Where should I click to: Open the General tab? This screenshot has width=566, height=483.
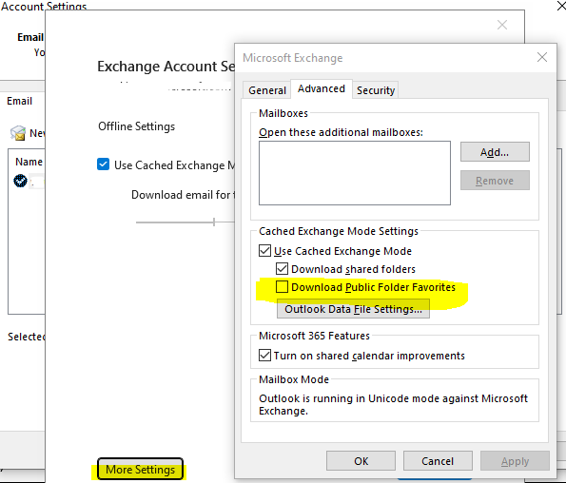[x=266, y=90]
